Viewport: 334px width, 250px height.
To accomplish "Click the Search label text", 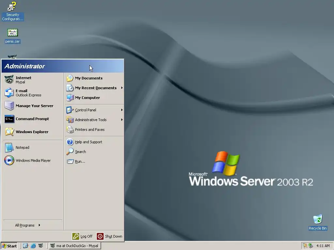I will (81, 152).
